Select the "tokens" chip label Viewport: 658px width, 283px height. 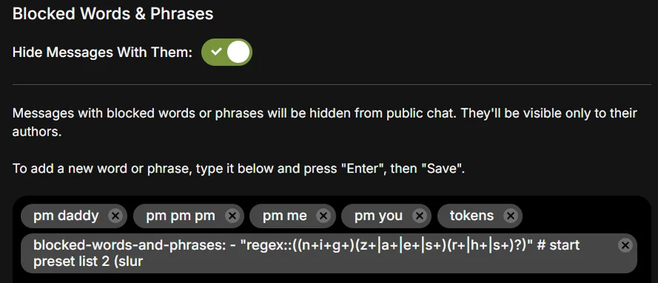click(472, 216)
